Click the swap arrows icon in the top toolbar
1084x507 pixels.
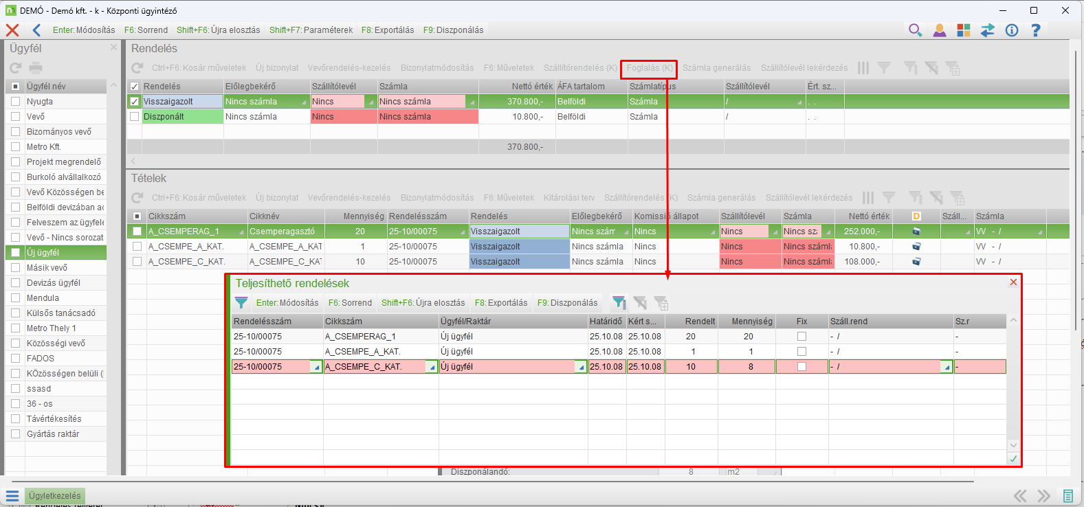pyautogui.click(x=988, y=30)
